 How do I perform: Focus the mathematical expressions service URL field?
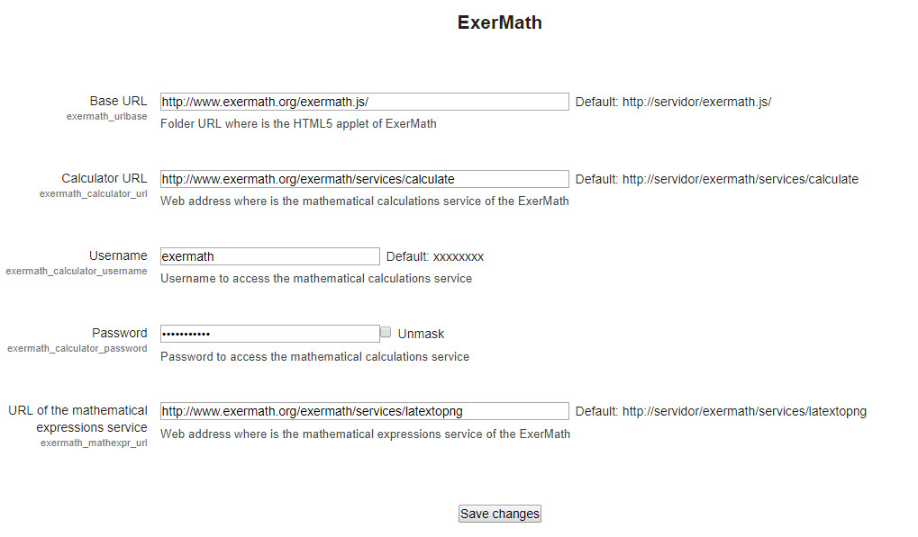click(x=364, y=411)
